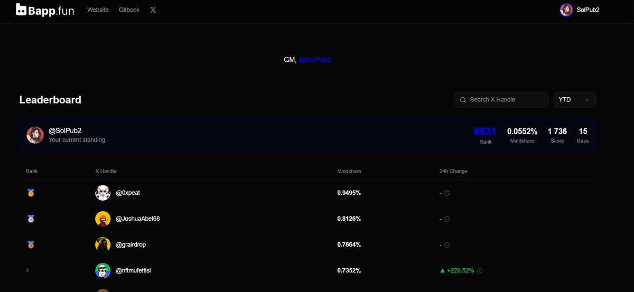The width and height of the screenshot is (634, 292).
Task: Click the 0.8126% mindshare cell
Action: tap(349, 219)
